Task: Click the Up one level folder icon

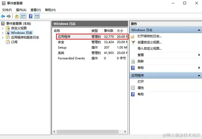Action: tap(17, 16)
